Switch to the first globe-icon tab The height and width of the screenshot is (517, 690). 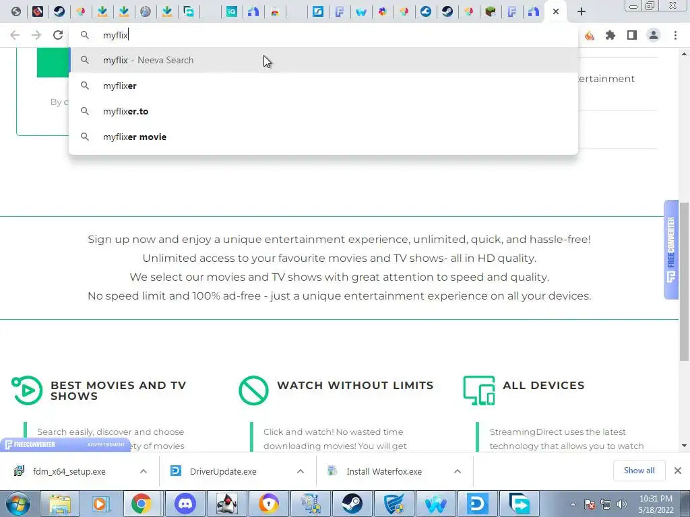pos(16,11)
